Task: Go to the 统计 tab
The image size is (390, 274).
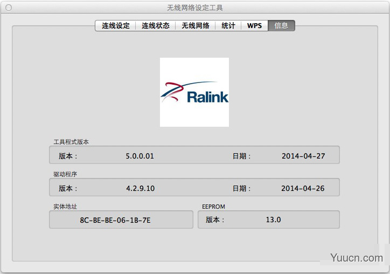Action: tap(228, 26)
